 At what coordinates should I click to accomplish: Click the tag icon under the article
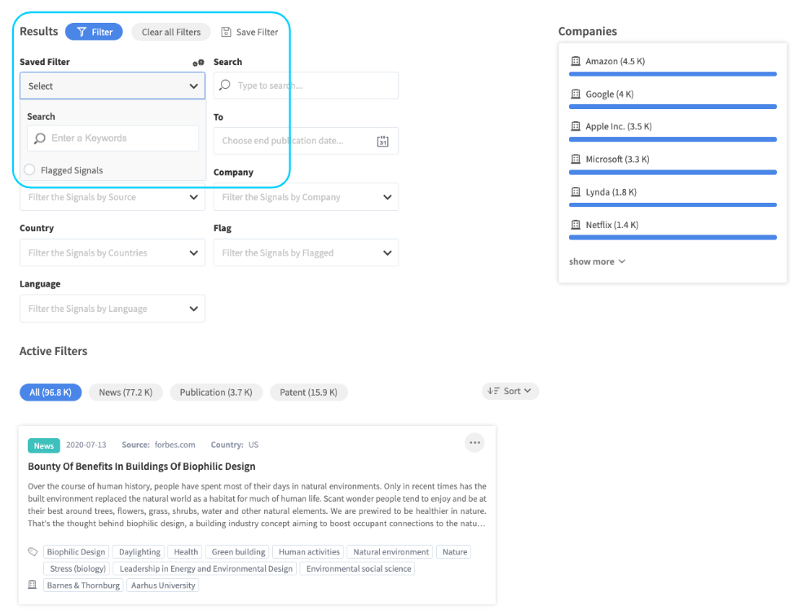tap(33, 552)
